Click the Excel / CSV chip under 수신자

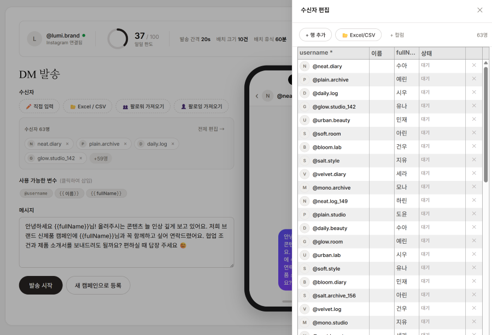click(x=87, y=107)
